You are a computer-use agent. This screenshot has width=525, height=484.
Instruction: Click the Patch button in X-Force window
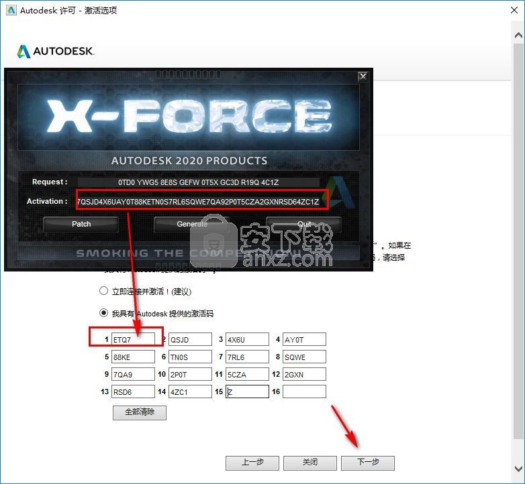(81, 224)
